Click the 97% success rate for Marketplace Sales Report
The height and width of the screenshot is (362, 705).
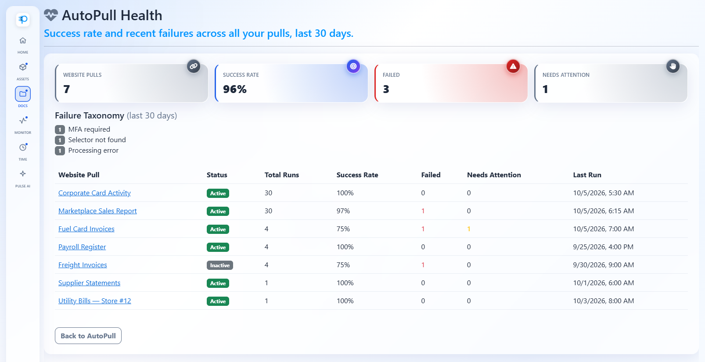point(343,211)
